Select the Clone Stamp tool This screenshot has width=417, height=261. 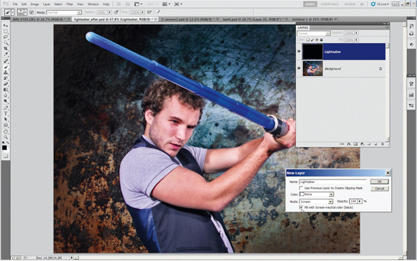tap(5, 73)
